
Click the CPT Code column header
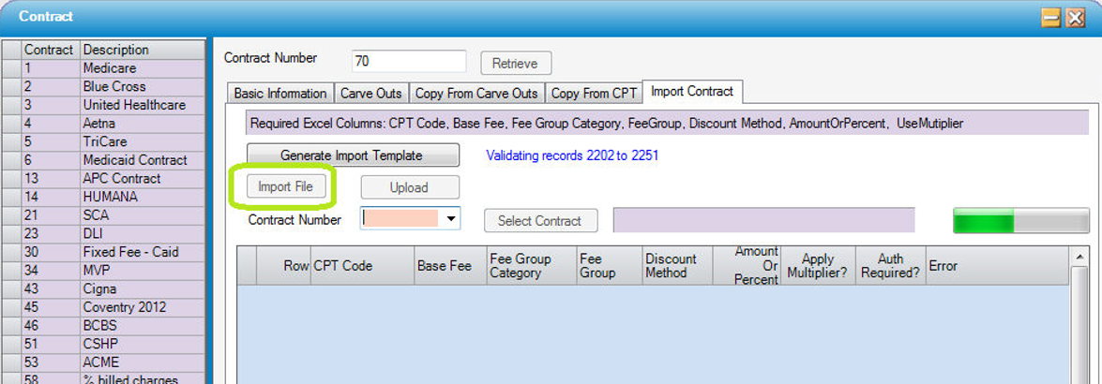[x=362, y=266]
